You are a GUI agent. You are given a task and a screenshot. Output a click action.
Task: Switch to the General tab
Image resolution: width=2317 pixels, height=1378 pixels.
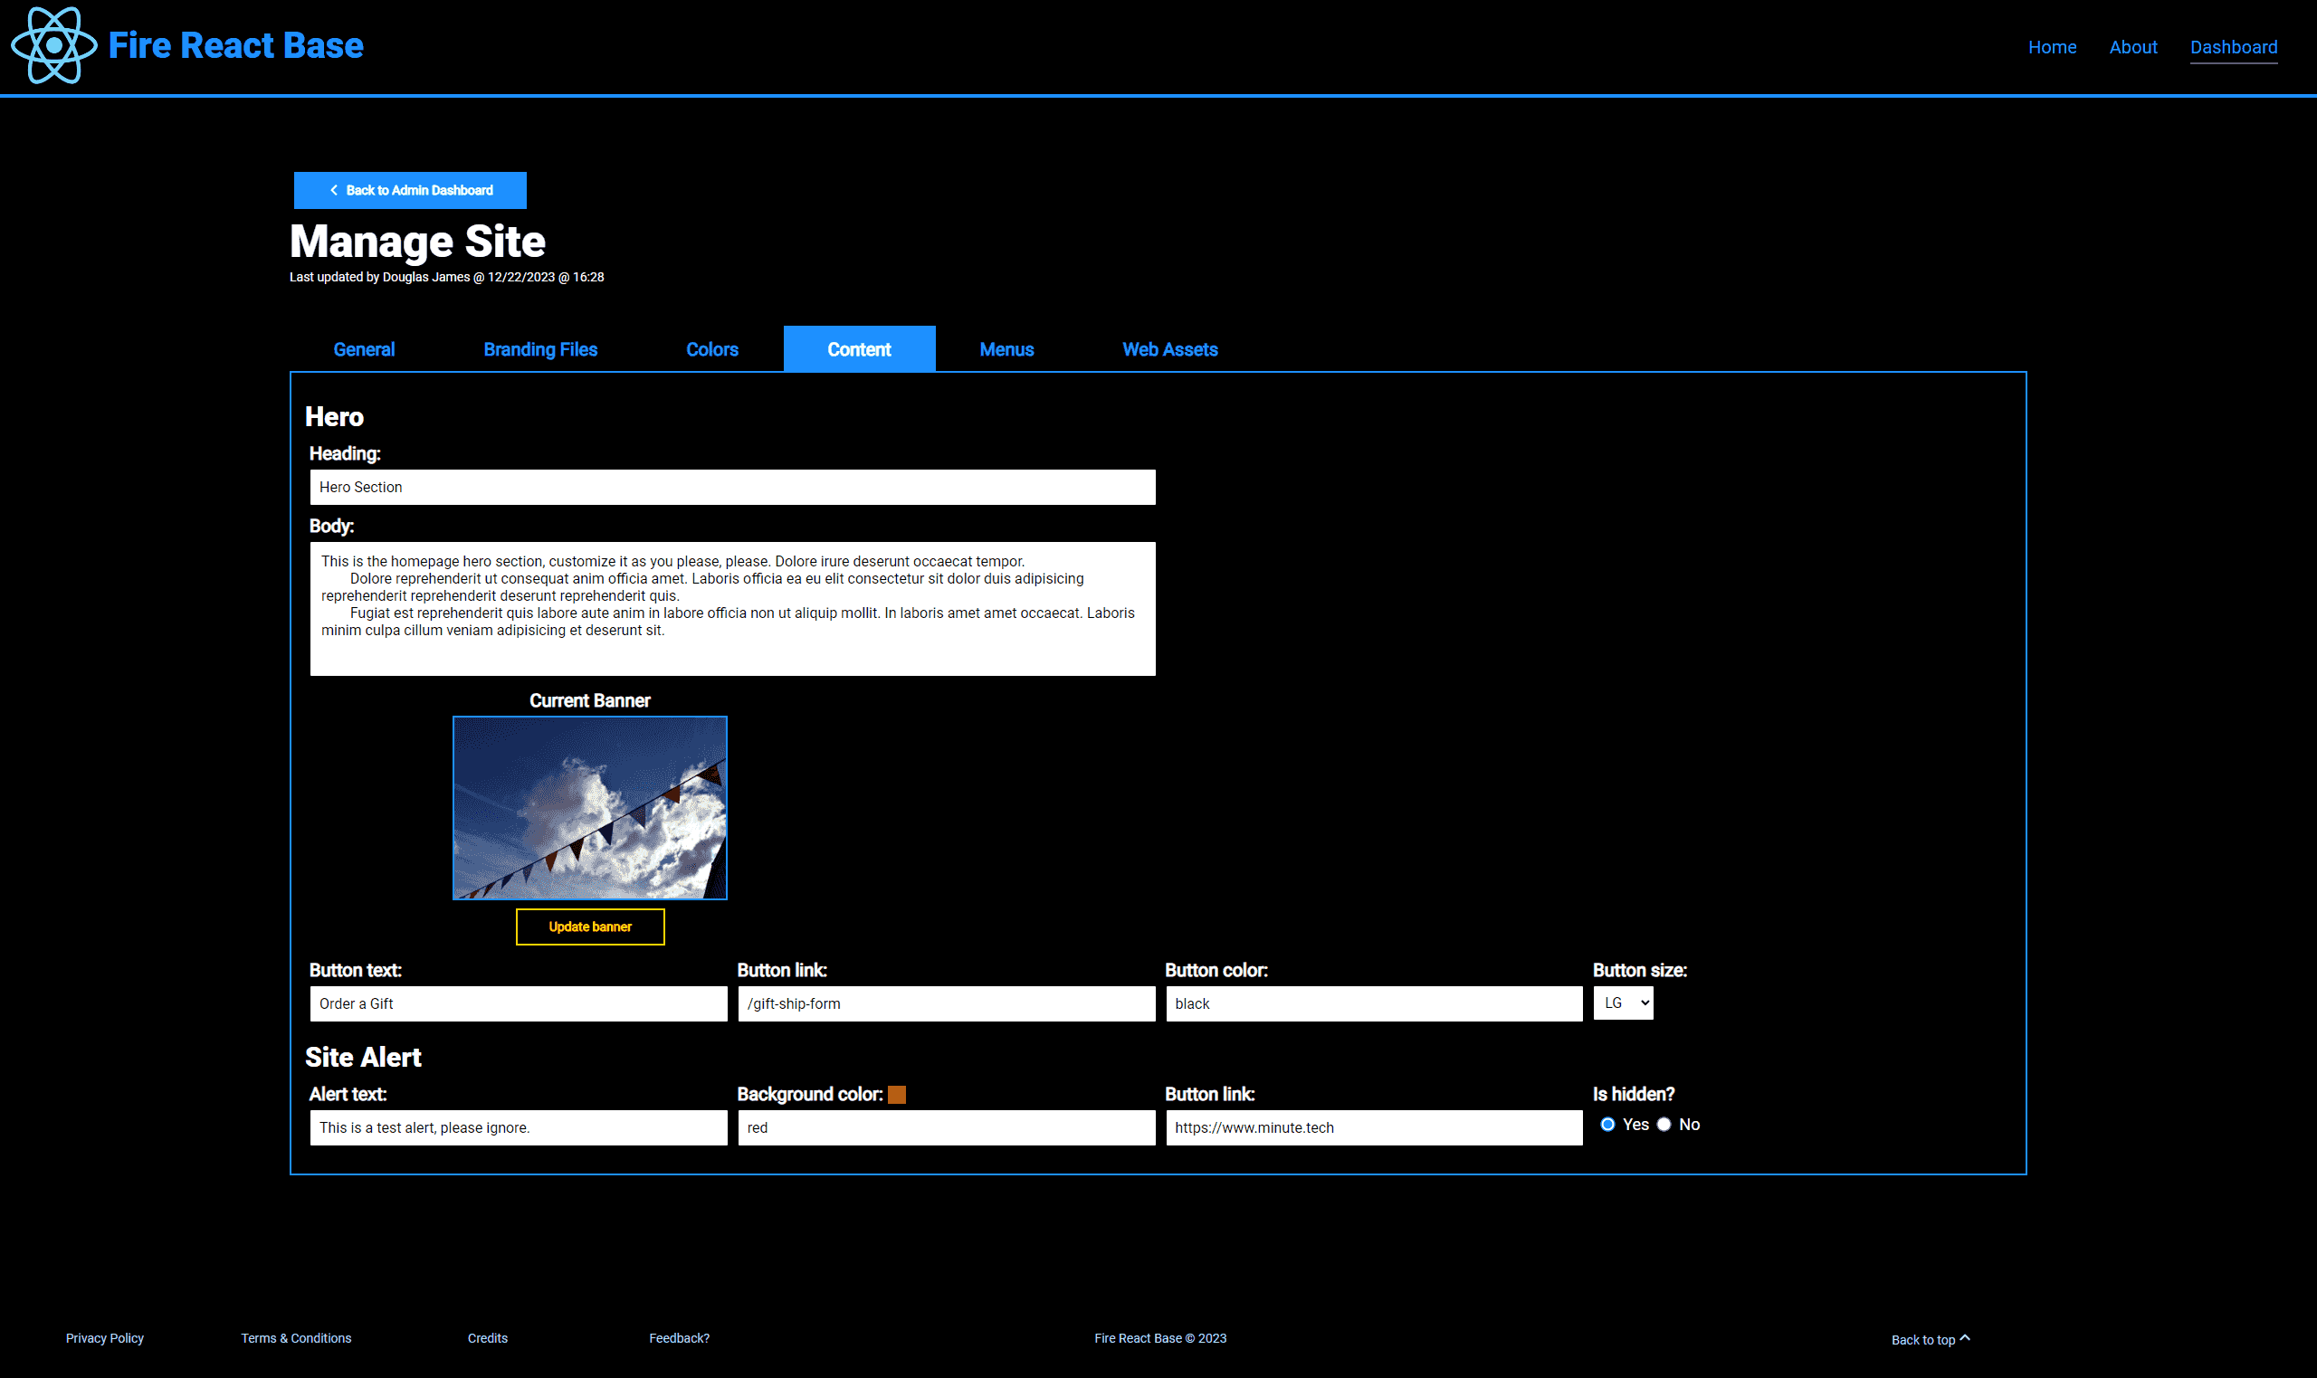coord(363,347)
